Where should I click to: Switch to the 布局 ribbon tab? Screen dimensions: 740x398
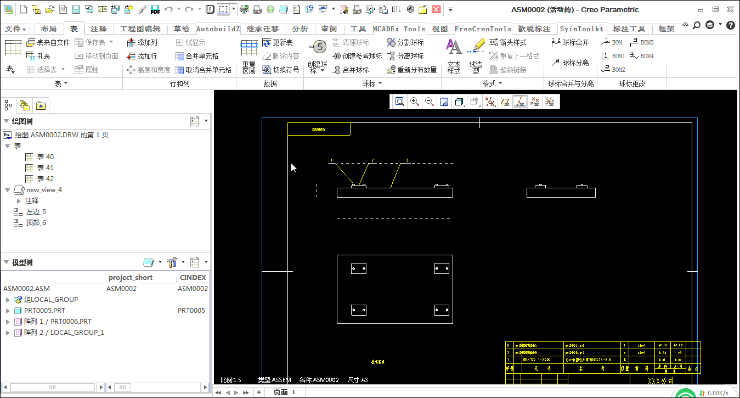(49, 29)
